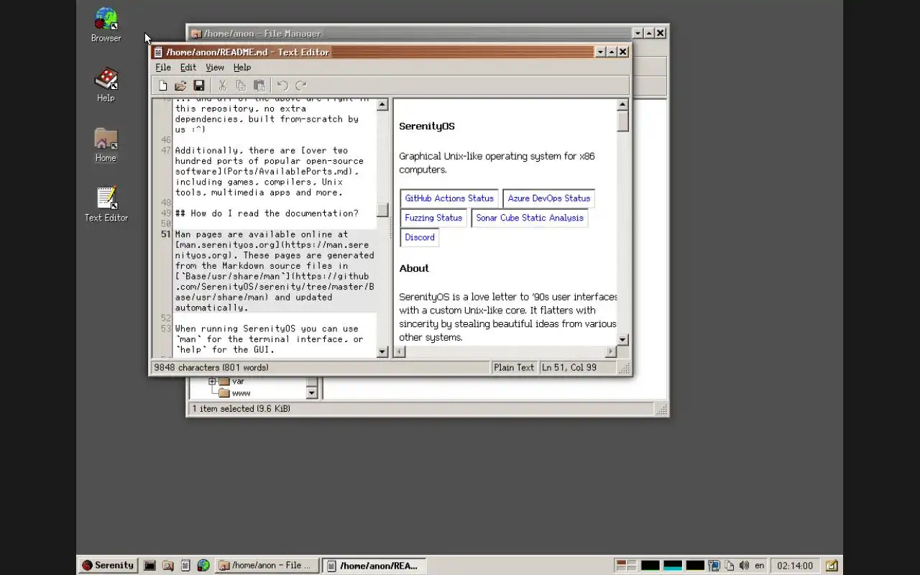Follow the Discord link
This screenshot has width=920, height=575.
point(420,237)
